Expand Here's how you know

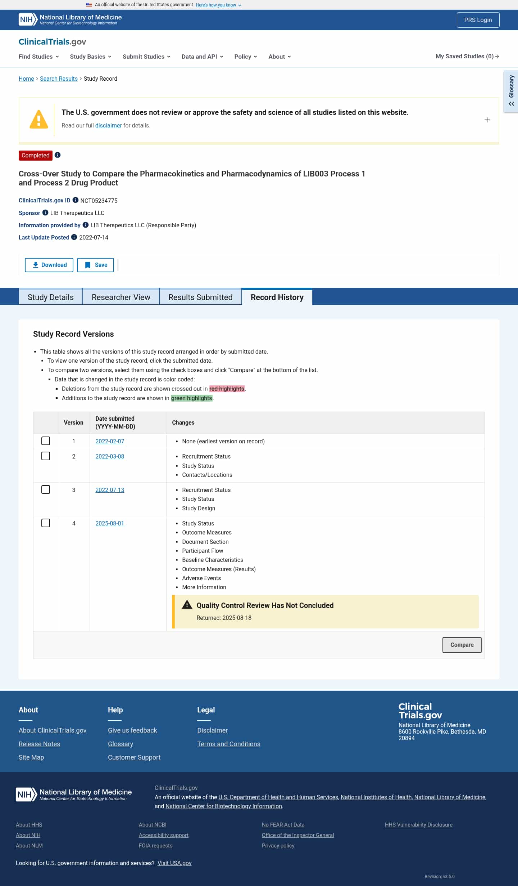(x=218, y=5)
